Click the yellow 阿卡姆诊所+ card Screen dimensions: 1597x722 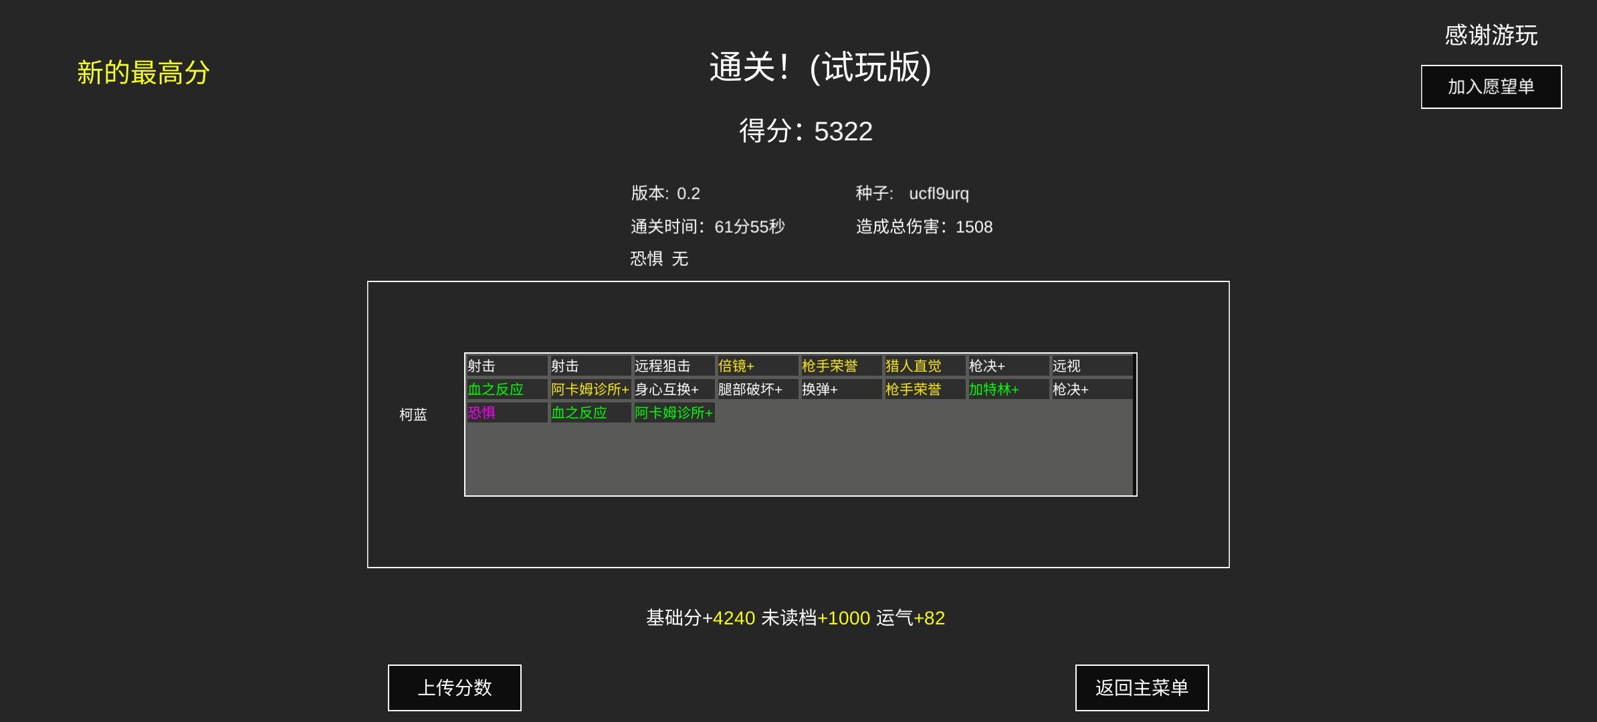click(590, 389)
